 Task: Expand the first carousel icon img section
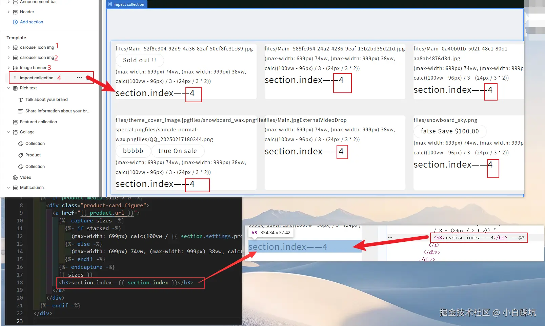(8, 47)
